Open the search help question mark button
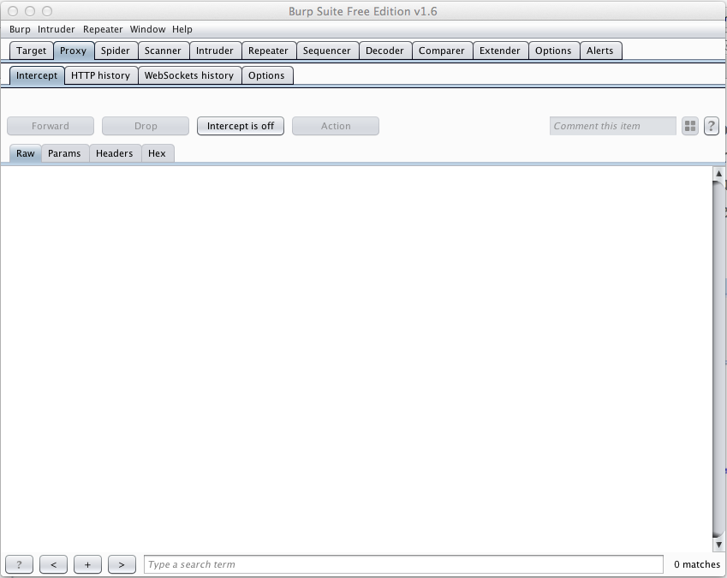Screen dimensions: 727x578 coord(19,564)
